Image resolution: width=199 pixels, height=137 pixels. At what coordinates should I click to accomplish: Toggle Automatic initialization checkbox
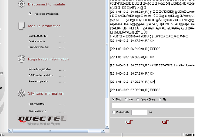coord(30,14)
